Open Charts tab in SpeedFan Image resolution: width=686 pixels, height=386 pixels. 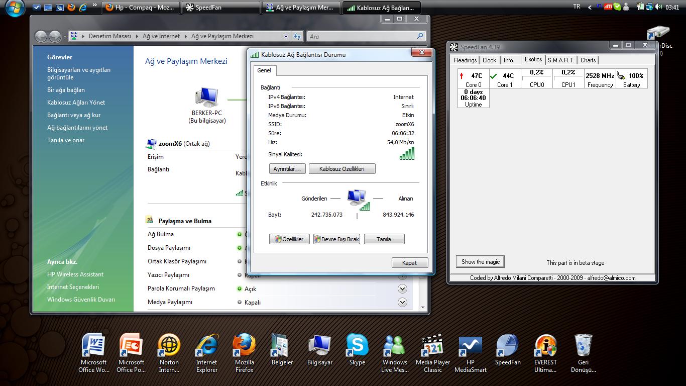(588, 60)
